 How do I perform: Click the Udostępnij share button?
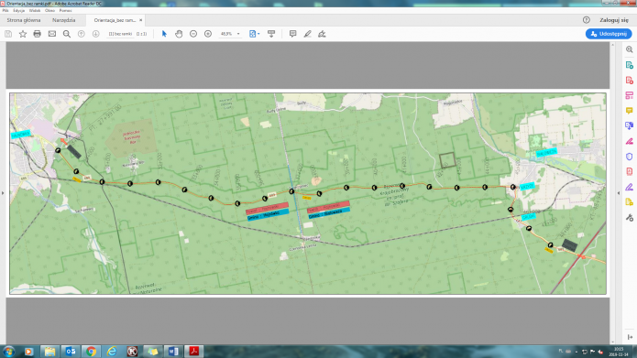point(609,34)
